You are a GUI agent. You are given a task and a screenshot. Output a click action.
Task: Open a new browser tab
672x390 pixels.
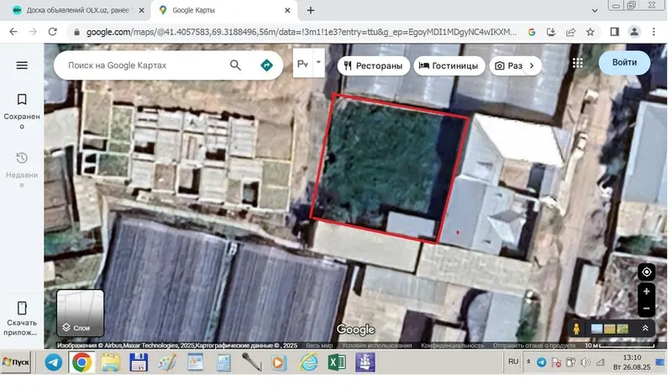click(x=311, y=10)
